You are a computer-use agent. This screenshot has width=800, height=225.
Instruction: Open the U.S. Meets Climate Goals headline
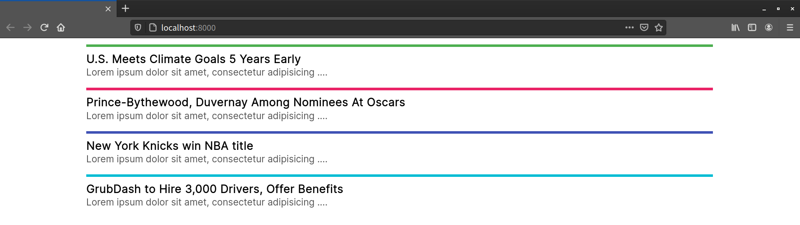193,59
